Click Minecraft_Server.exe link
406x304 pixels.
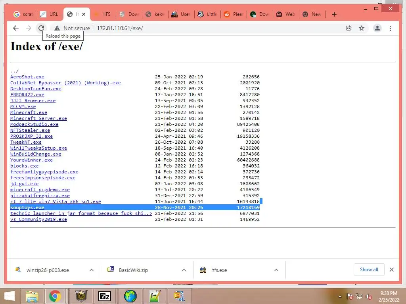pos(38,118)
